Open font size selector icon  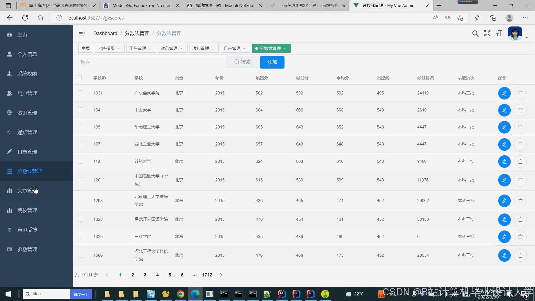click(x=499, y=33)
